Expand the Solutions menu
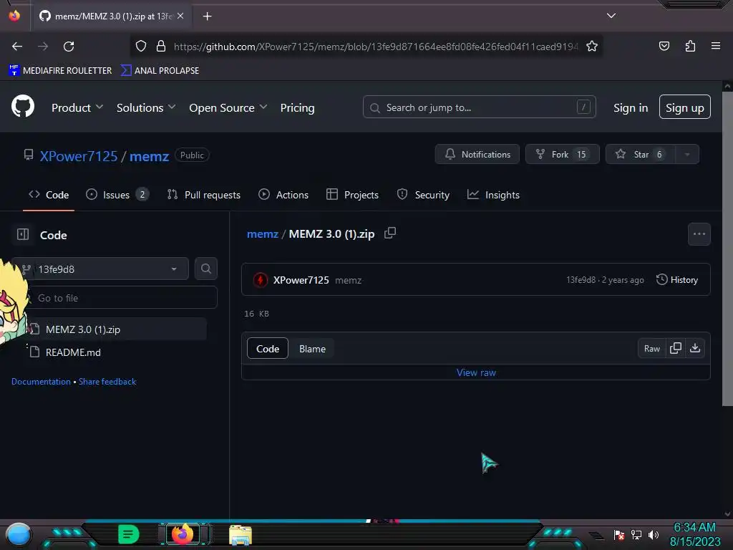This screenshot has height=550, width=733. click(146, 107)
